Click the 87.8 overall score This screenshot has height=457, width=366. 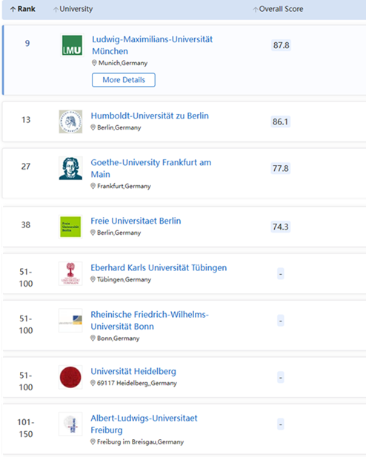pos(281,45)
